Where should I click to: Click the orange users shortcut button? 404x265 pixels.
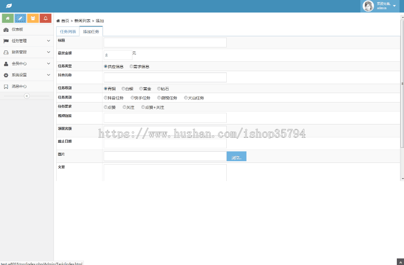click(33, 18)
